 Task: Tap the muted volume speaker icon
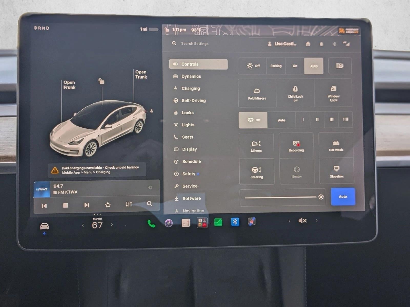click(x=303, y=221)
